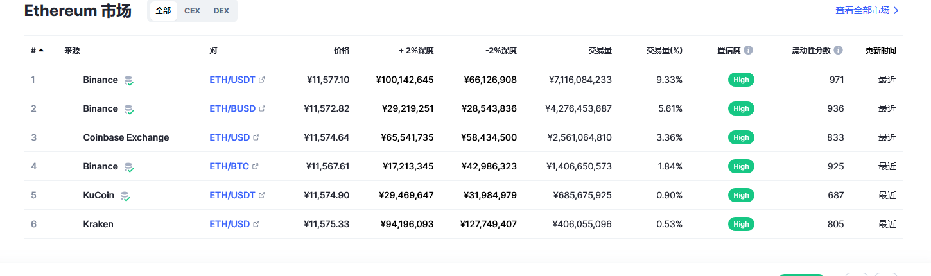Click the reserve-proof icon next to Binance ETH/USDT
Screen dimensions: 931x276
click(x=129, y=80)
